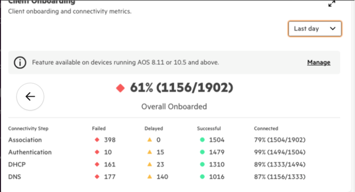Image resolution: width=355 pixels, height=192 pixels.
Task: Click the red diamond in Association row
Action: (x=97, y=140)
